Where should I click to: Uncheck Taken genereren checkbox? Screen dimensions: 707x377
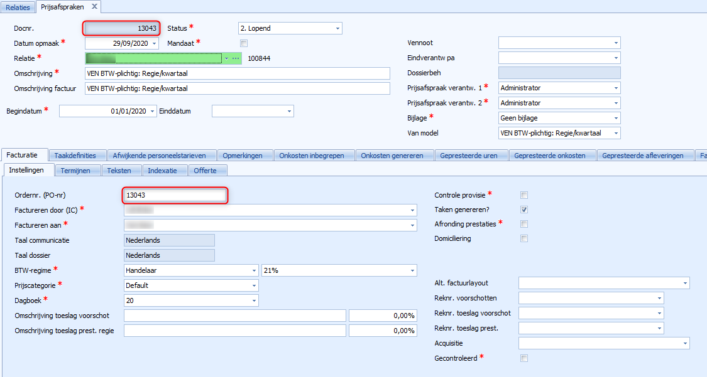[524, 210]
